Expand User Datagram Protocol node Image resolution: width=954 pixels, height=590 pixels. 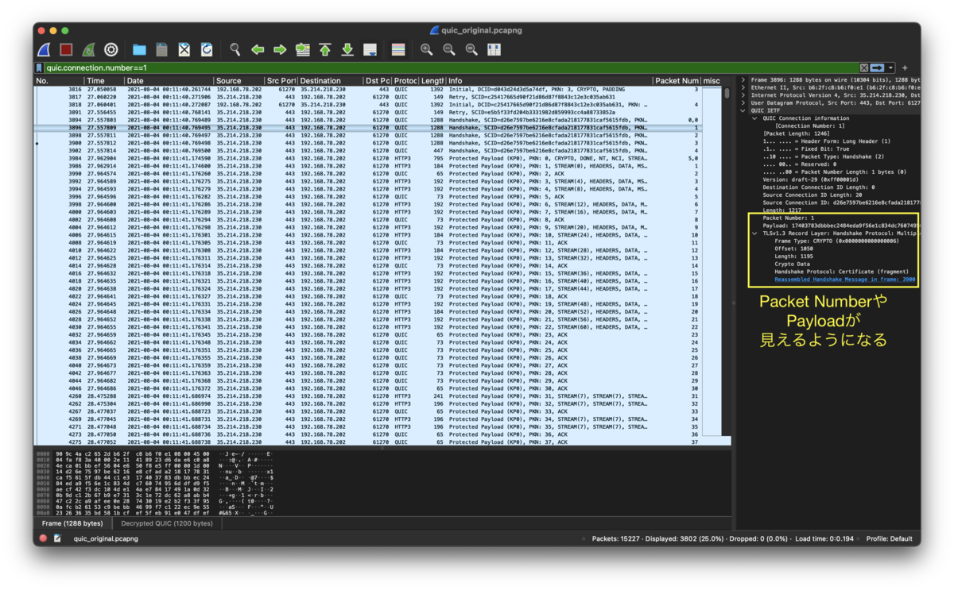(743, 103)
